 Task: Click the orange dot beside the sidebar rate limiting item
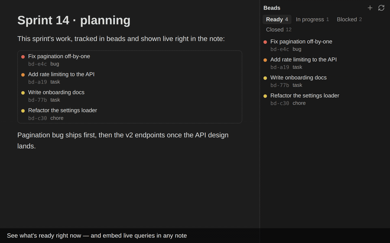265,60
